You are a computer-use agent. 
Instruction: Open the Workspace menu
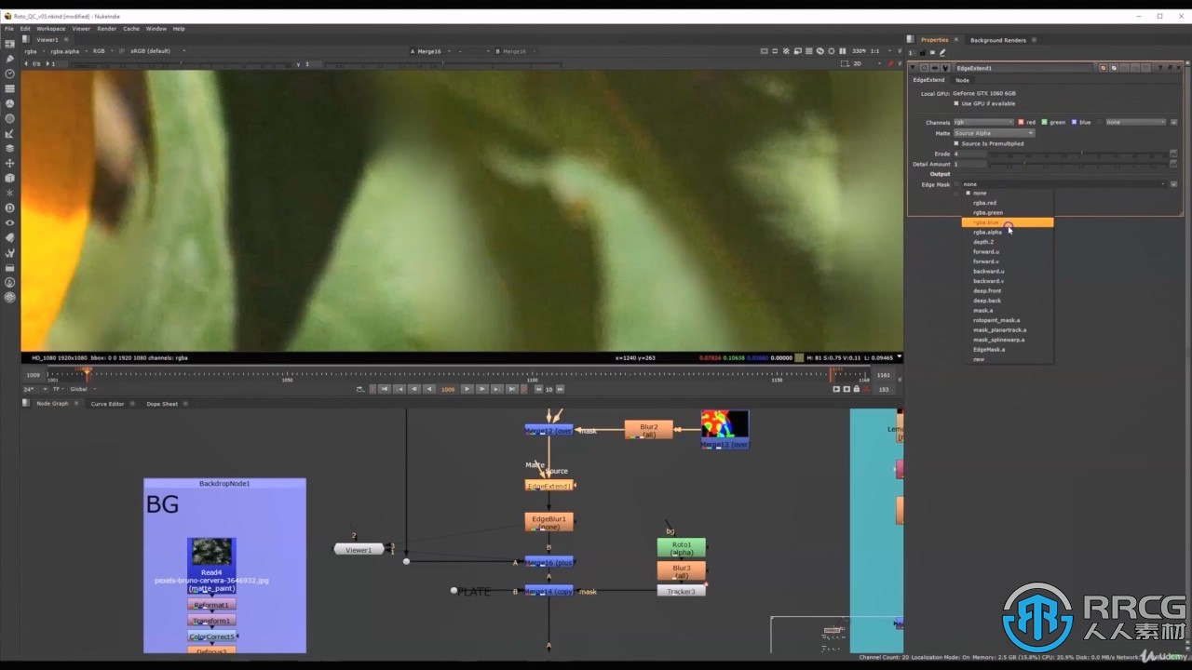51,29
